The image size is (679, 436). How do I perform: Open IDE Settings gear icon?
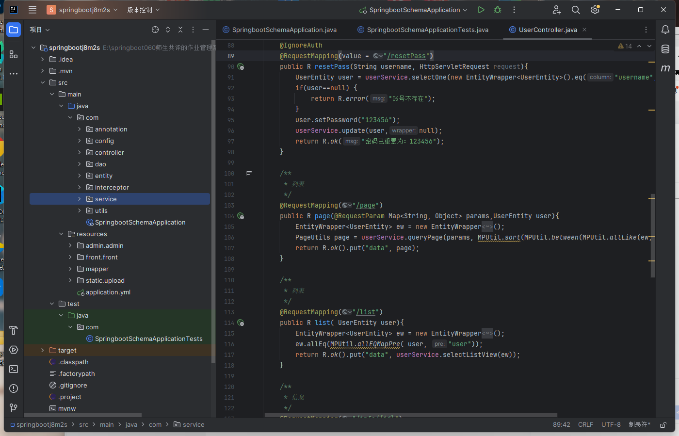[595, 9]
